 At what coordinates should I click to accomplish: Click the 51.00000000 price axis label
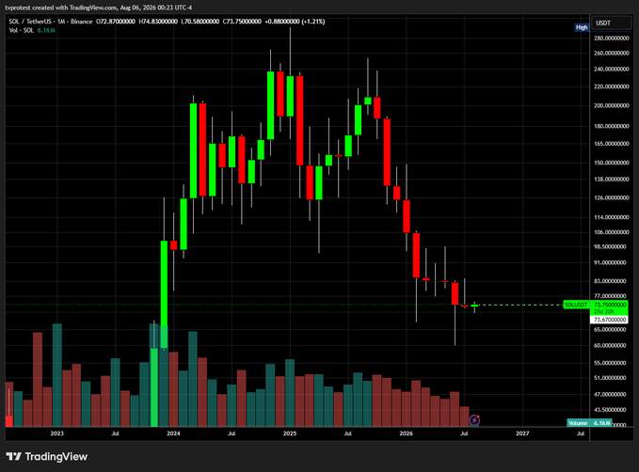[610, 378]
